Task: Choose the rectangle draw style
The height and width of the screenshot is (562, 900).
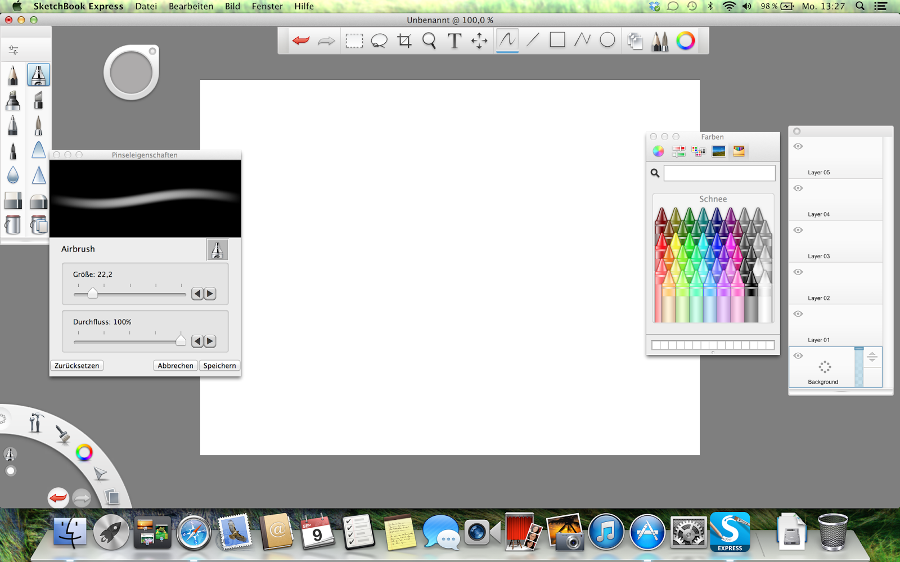Action: 557,40
